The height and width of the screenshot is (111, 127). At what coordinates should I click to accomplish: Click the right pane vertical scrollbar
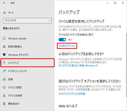click(126, 65)
